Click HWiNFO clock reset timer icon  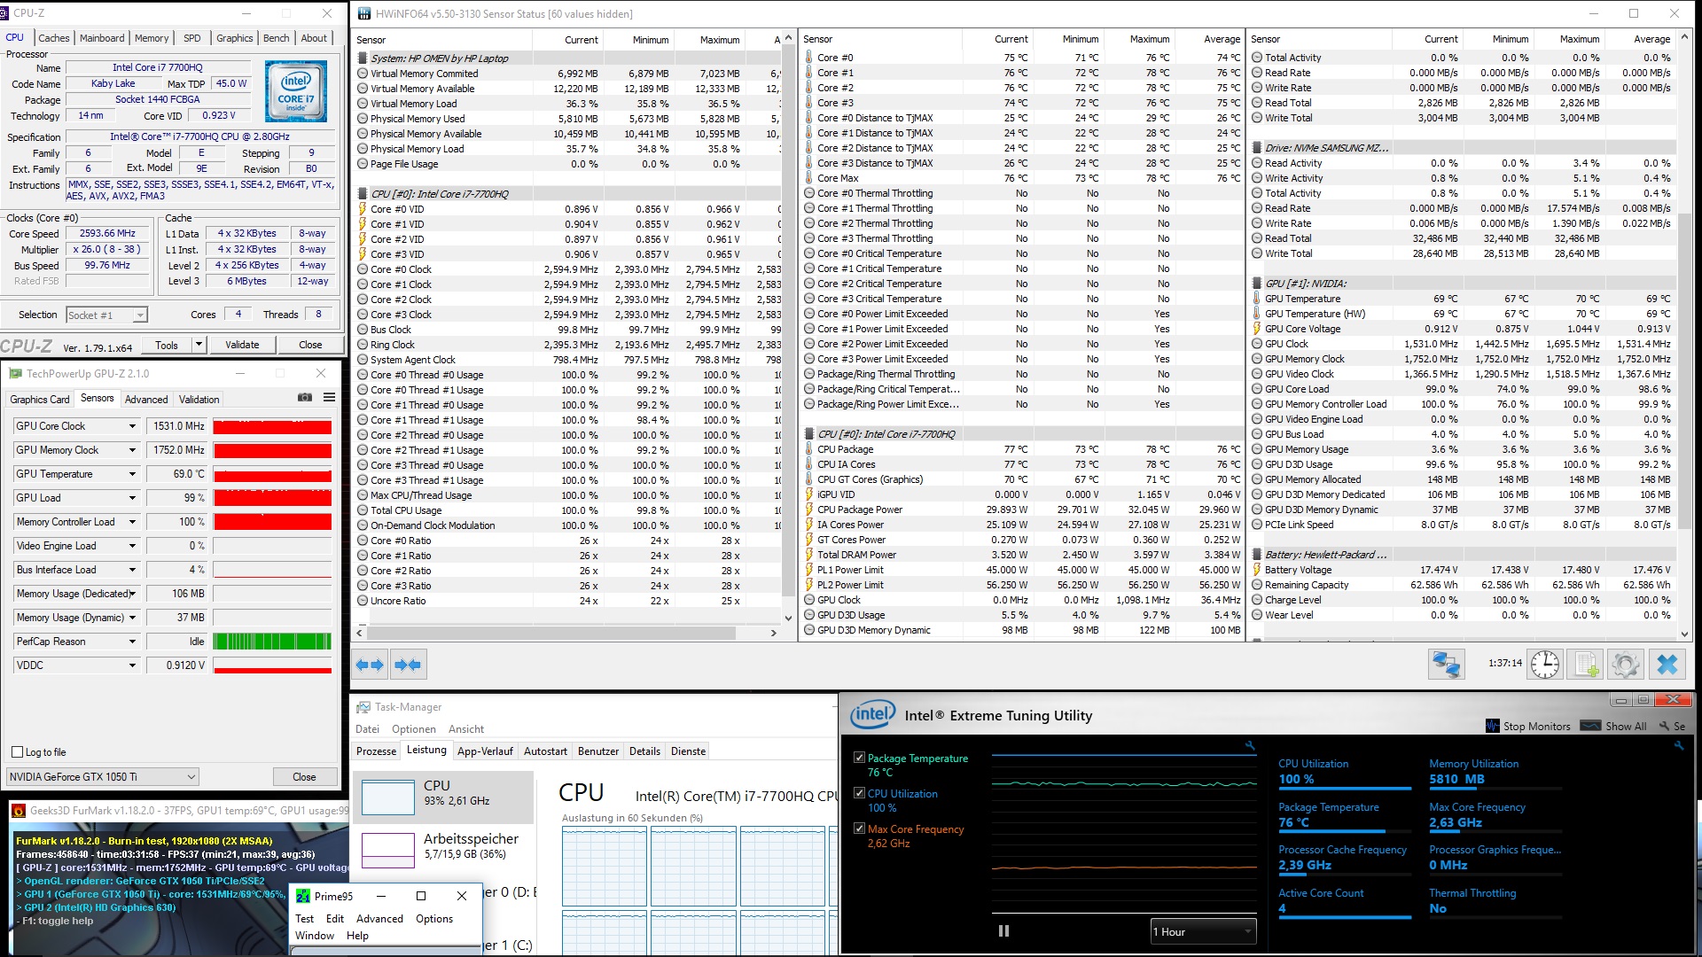pyautogui.click(x=1545, y=664)
